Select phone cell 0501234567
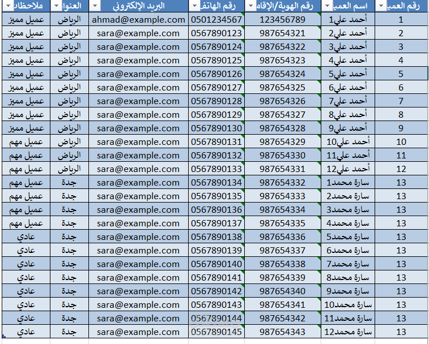The width and height of the screenshot is (429, 344). coord(216,20)
